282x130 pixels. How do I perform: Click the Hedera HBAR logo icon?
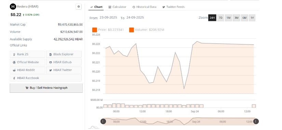point(13,6)
